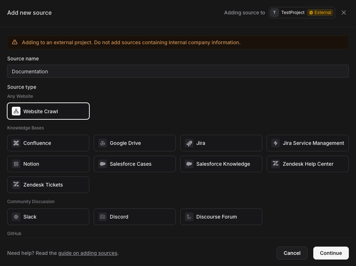The image size is (356, 266).
Task: Click the Adding source to text
Action: [244, 13]
